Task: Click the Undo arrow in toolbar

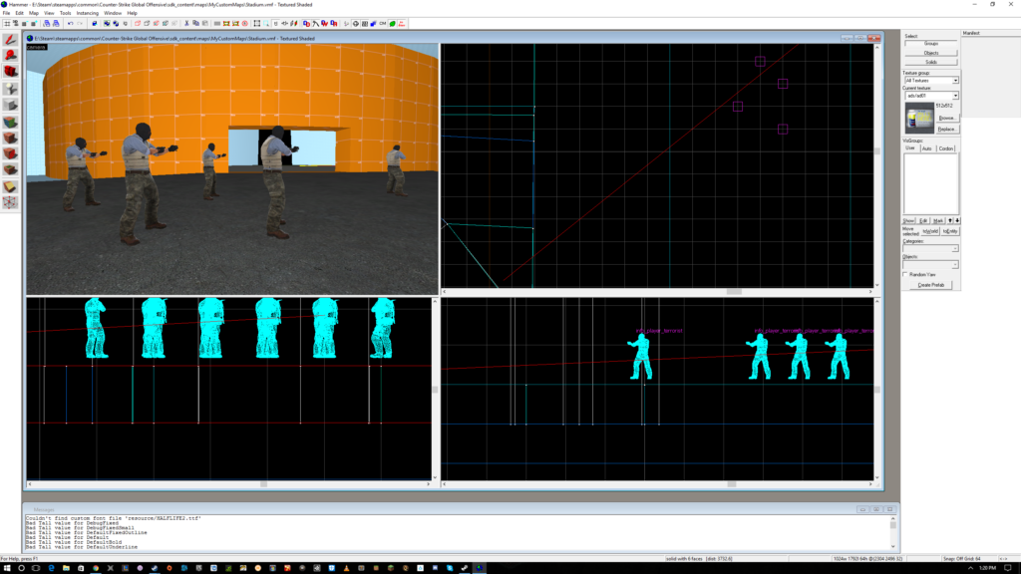Action: (71, 24)
